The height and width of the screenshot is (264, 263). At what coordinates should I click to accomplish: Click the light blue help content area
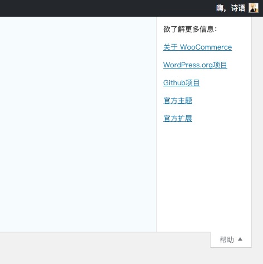78,124
